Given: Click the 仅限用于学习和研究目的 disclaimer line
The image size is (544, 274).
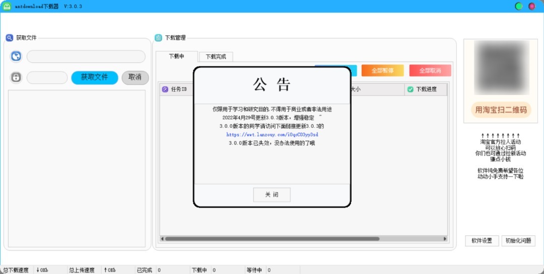Looking at the screenshot, I should (x=273, y=109).
